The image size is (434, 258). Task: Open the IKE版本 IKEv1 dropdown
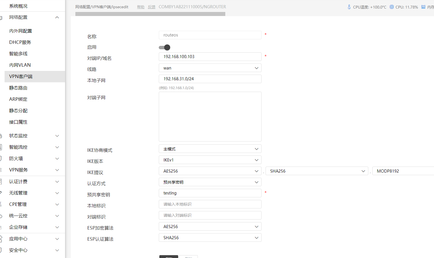[x=210, y=160]
